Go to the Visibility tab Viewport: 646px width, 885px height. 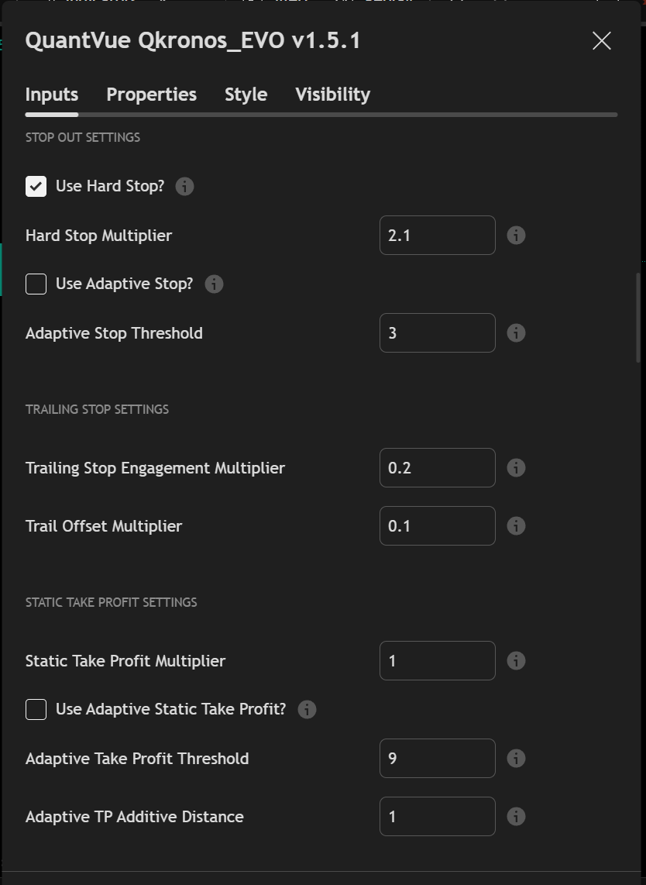[332, 95]
